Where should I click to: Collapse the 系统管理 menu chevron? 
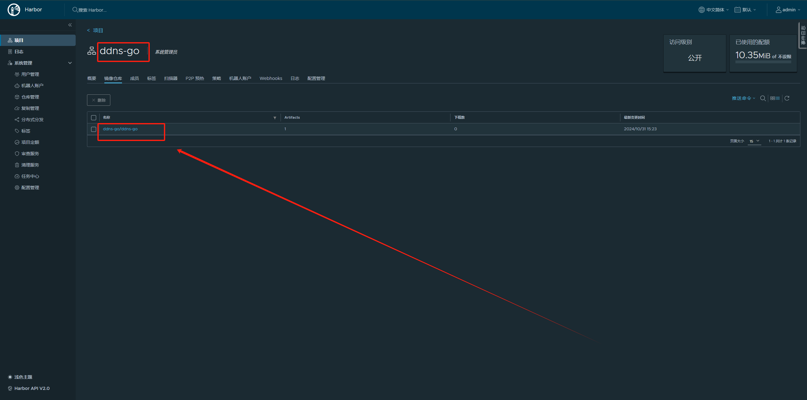pos(70,63)
